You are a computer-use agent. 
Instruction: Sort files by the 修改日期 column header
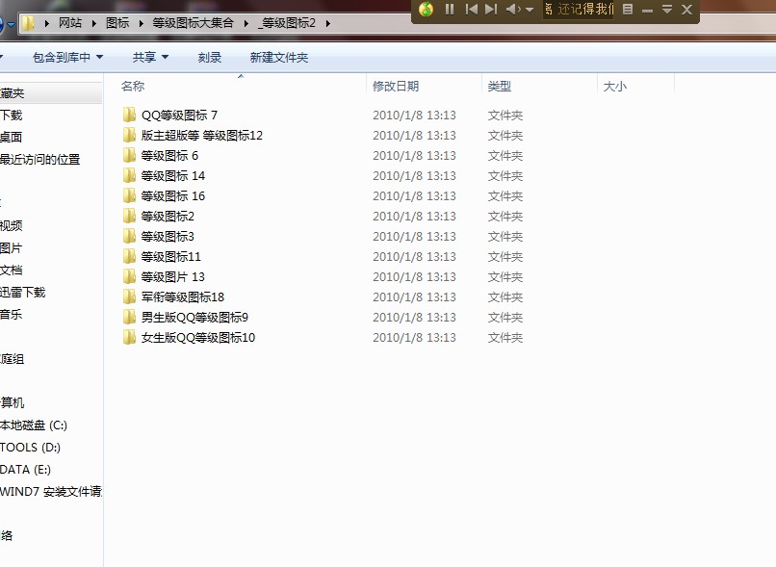397,86
